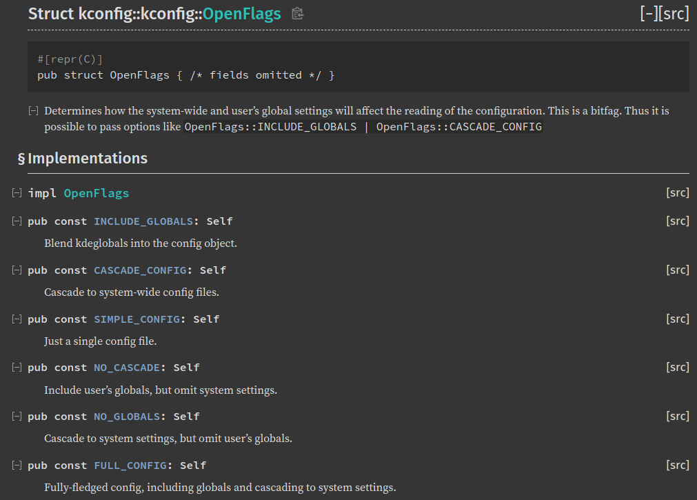Open source of SIMPLE_CONFIG constant

678,319
